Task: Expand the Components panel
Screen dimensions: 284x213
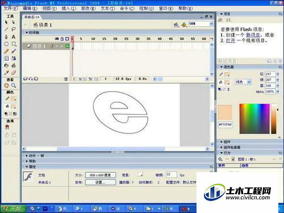Action: click(x=222, y=141)
